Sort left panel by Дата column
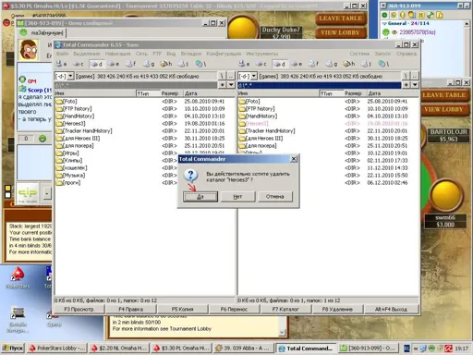Image resolution: width=473 pixels, height=355 pixels. click(209, 93)
